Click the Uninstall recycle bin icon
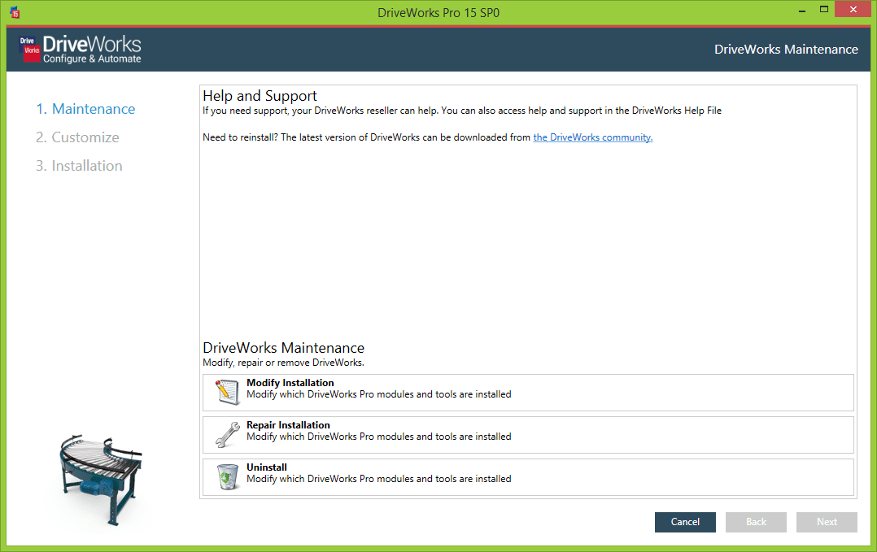 tap(227, 476)
